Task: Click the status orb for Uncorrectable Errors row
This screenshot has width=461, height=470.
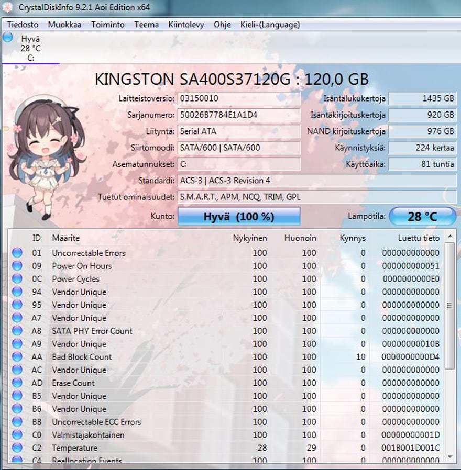Action: [x=17, y=252]
